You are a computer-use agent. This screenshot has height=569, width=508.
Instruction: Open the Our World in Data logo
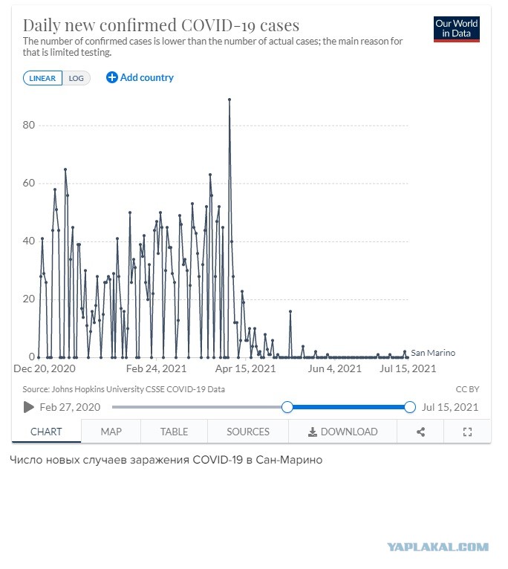pos(457,29)
